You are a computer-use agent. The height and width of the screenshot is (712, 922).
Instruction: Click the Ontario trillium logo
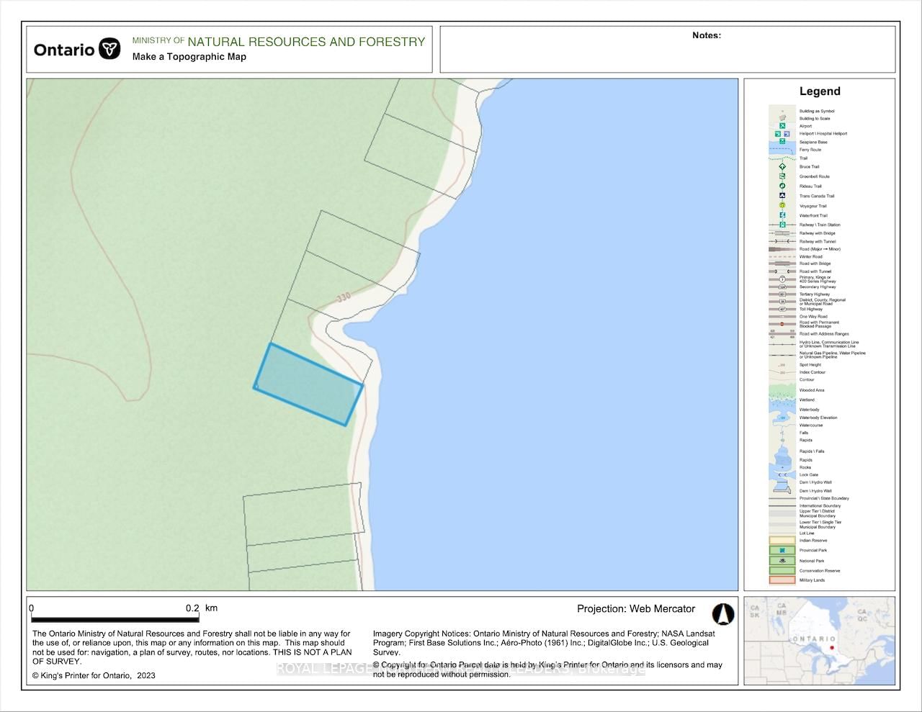109,49
